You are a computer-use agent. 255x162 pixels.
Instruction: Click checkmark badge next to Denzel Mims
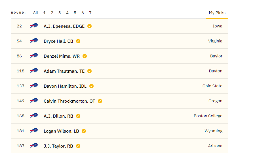pos(85,56)
